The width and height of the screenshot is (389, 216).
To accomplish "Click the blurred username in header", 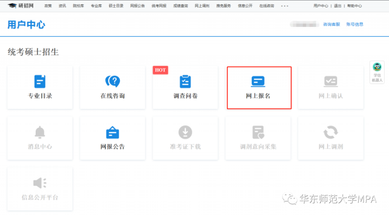I will pyautogui.click(x=304, y=24).
